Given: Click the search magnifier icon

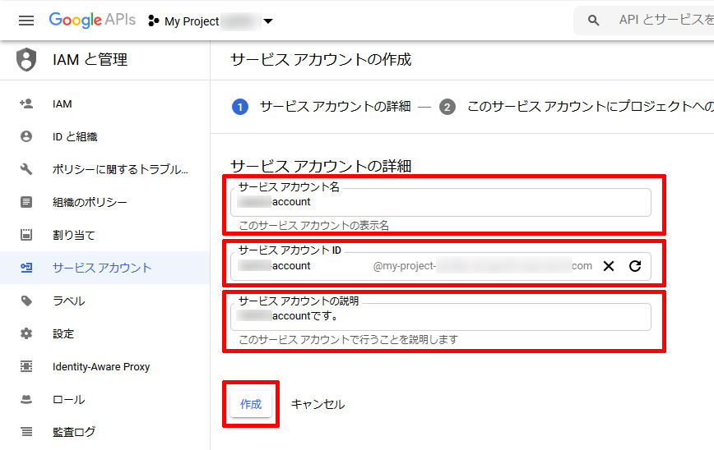Looking at the screenshot, I should (593, 20).
